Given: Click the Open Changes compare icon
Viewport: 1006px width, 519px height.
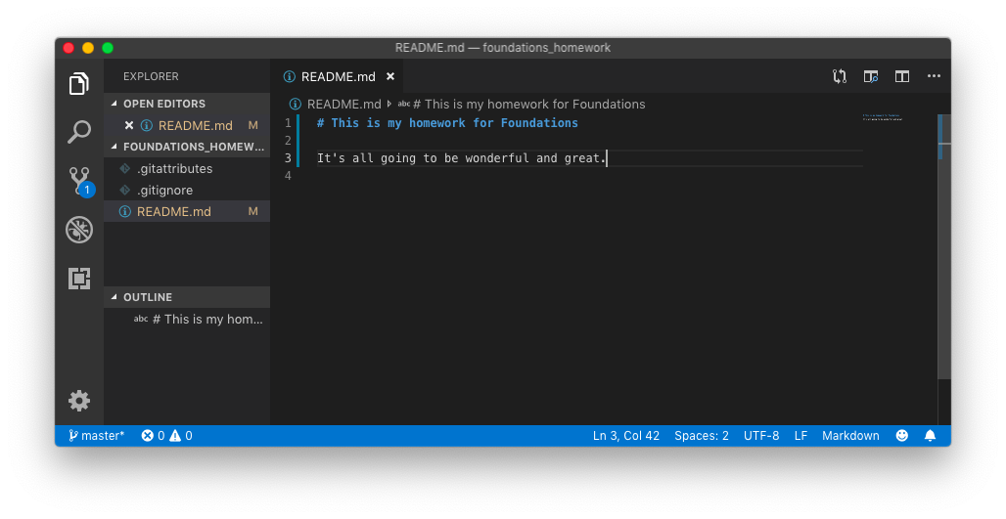Looking at the screenshot, I should [840, 76].
